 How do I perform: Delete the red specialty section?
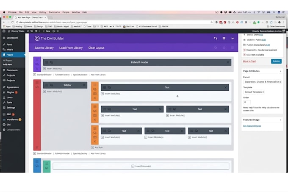37,147
